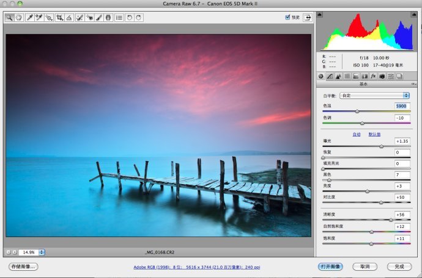This screenshot has height=278, width=422.
Task: Rotate the image 90° clockwise
Action: pyautogui.click(x=139, y=18)
